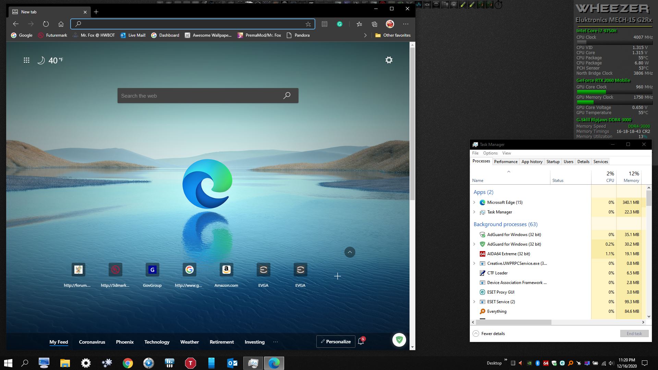
Task: Open Task Manager File menu
Action: coord(475,153)
